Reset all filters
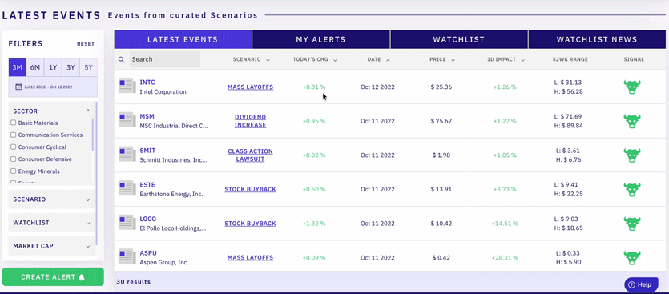 coord(86,44)
